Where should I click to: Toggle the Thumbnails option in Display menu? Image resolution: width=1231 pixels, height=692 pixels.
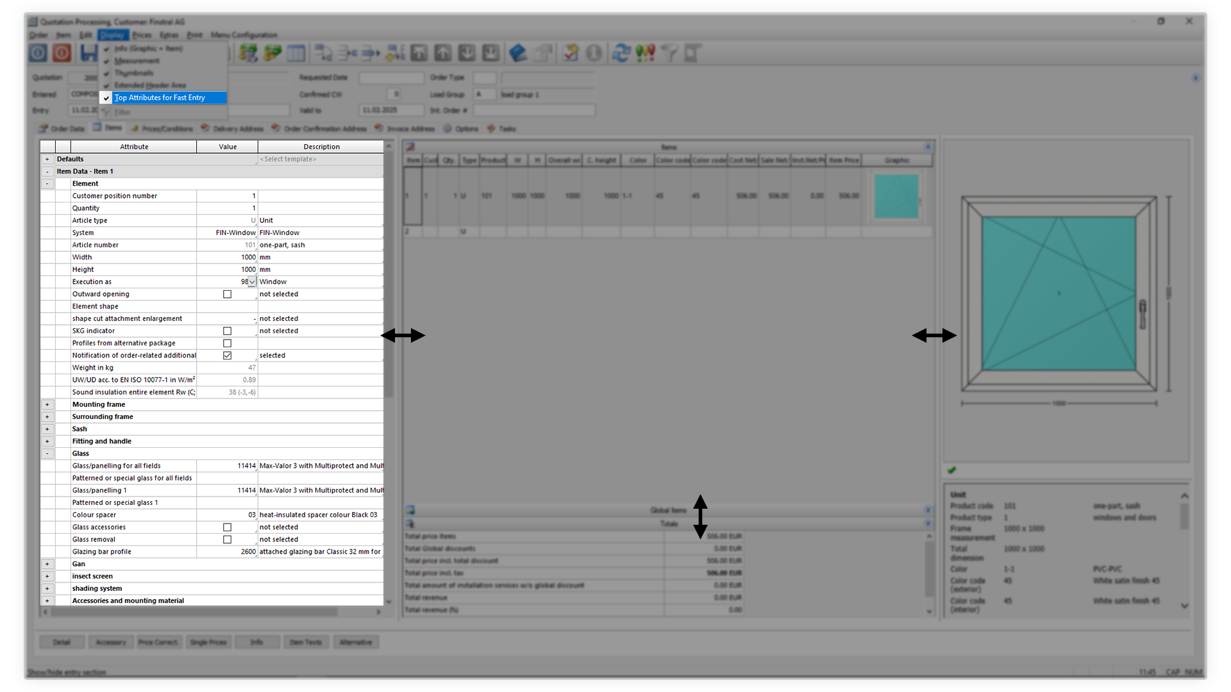[163, 73]
